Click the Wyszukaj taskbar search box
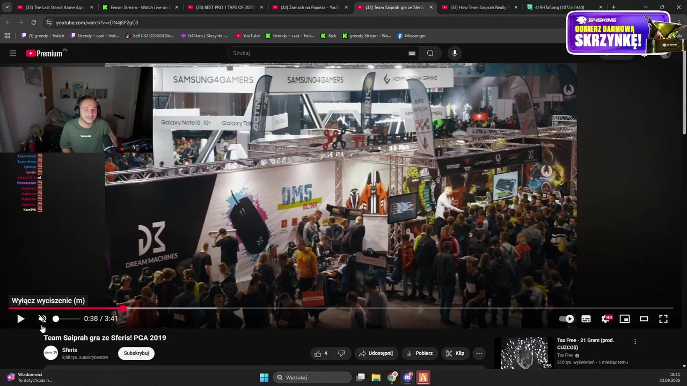 pos(313,377)
